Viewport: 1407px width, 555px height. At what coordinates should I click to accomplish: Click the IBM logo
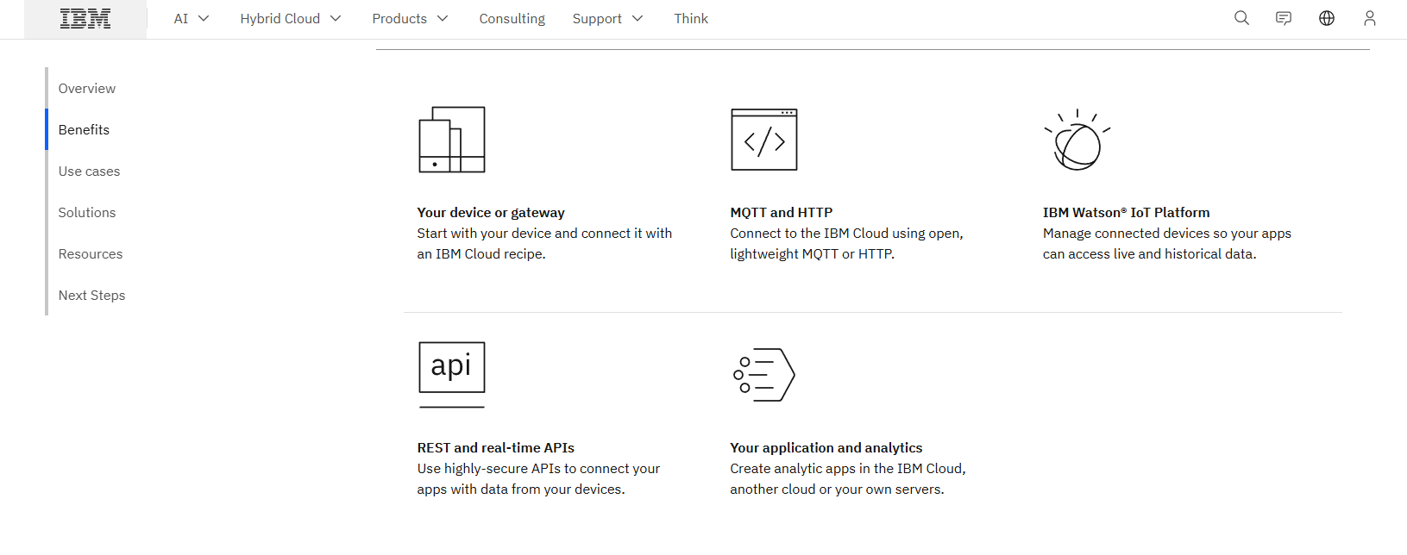coord(85,19)
